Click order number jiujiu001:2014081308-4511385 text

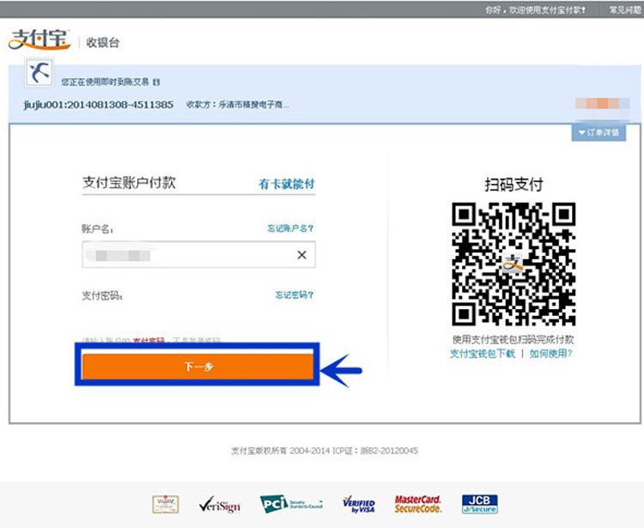click(99, 105)
